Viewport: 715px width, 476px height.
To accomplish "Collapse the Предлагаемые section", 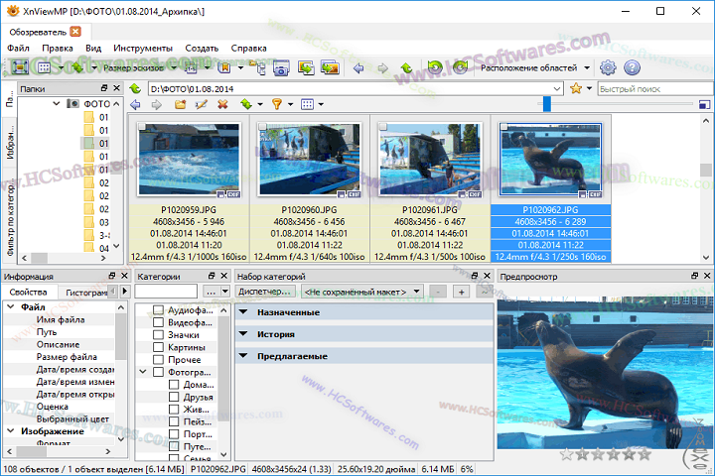I will [x=244, y=356].
